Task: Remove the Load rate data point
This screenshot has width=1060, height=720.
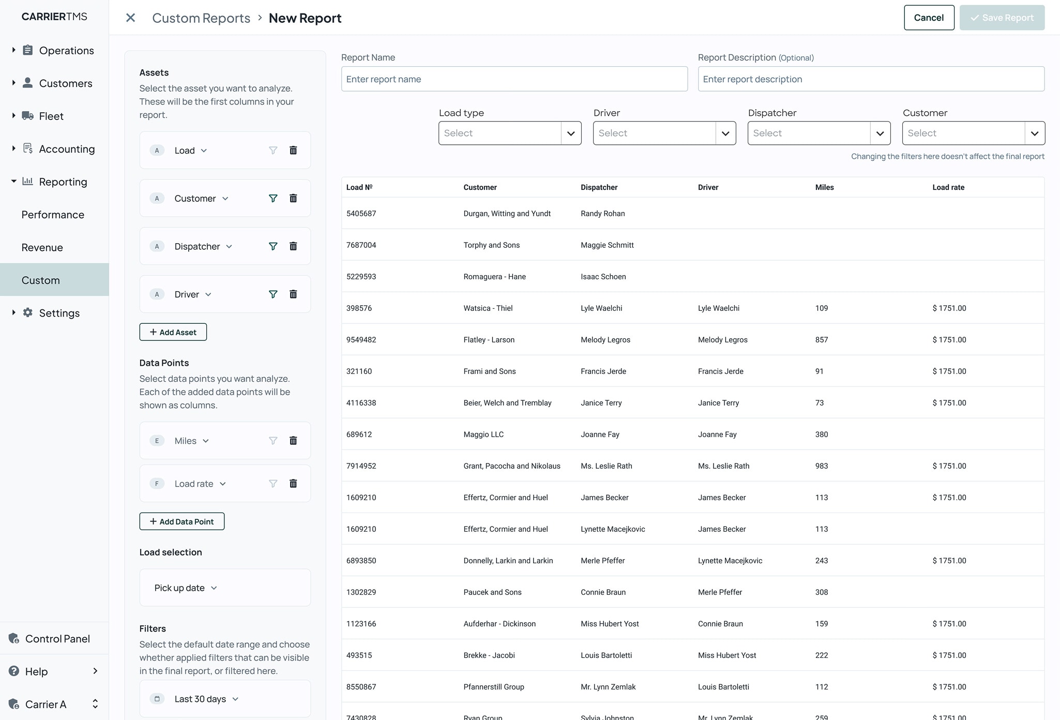Action: pyautogui.click(x=293, y=483)
